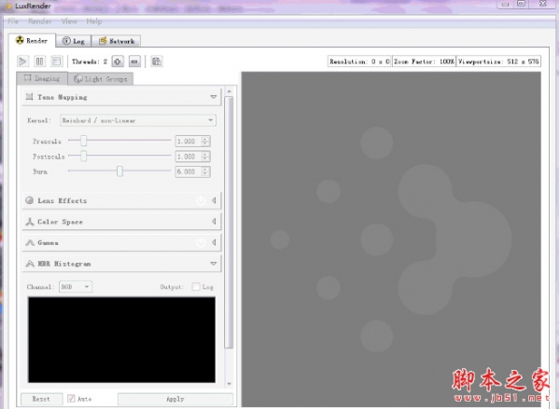
Task: Open the View menu
Action: click(x=69, y=21)
